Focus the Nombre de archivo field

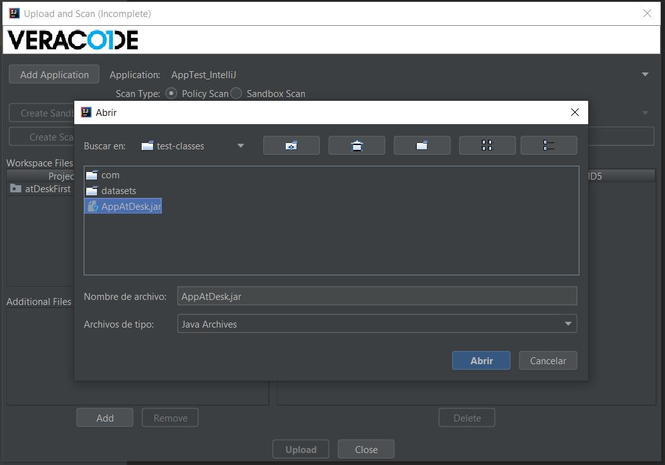[x=377, y=296]
